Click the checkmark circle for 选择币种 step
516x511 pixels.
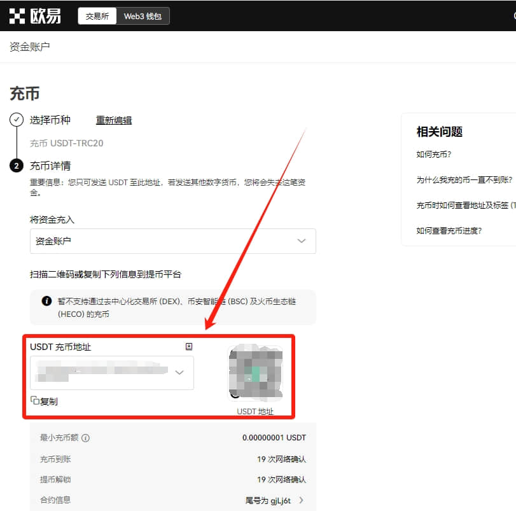(17, 120)
